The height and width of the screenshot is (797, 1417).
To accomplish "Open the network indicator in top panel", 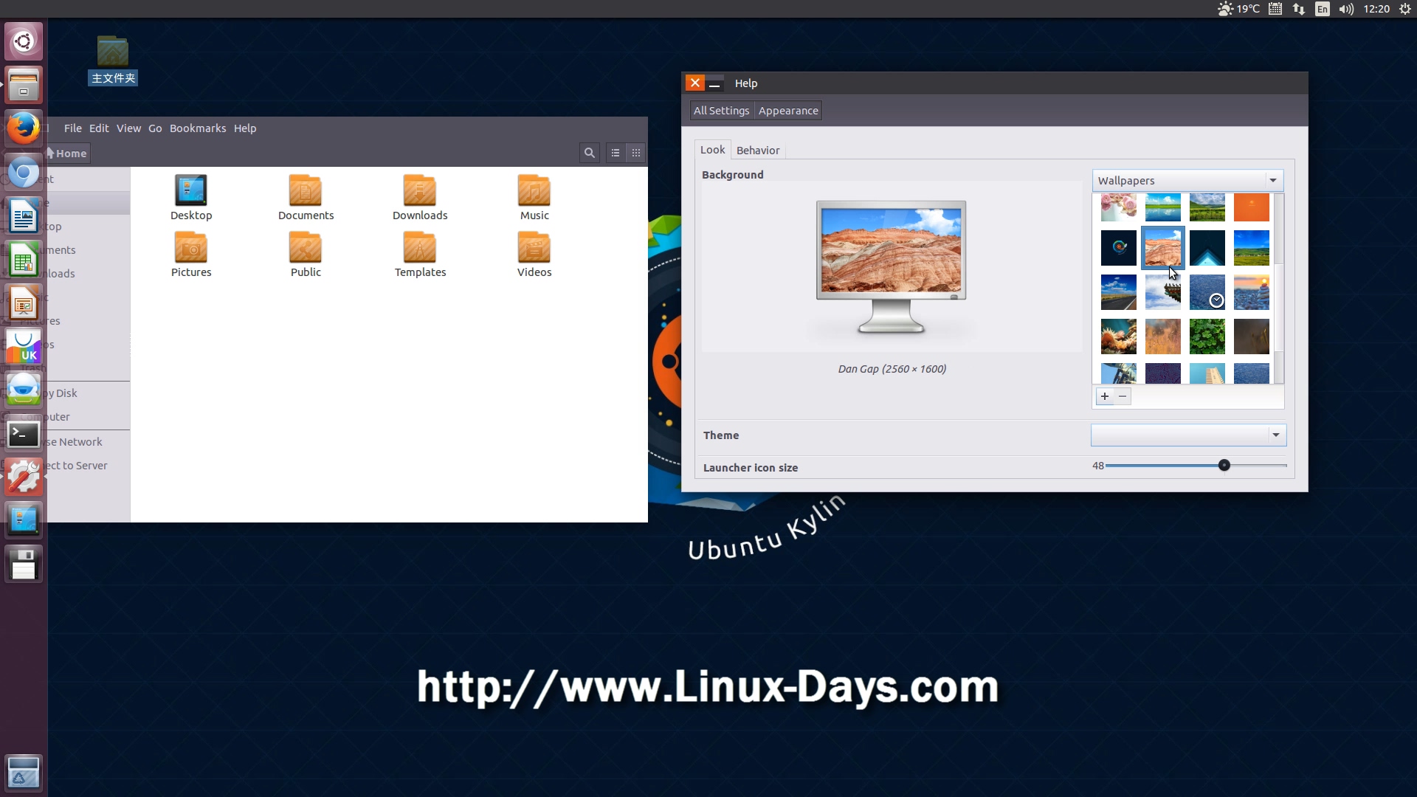I will click(1299, 9).
